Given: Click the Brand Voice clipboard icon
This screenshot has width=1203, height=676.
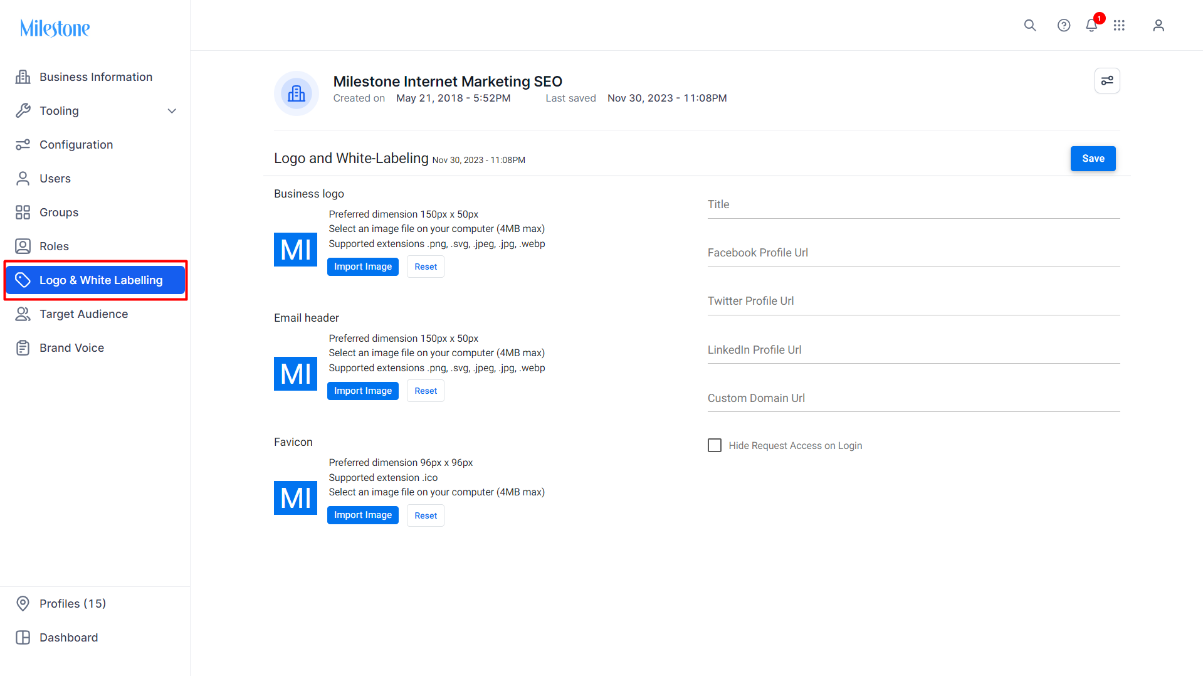Looking at the screenshot, I should pos(23,348).
